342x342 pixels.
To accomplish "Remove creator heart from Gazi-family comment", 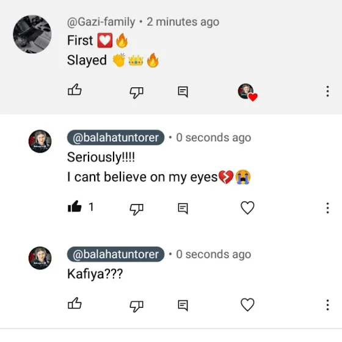I will [247, 92].
